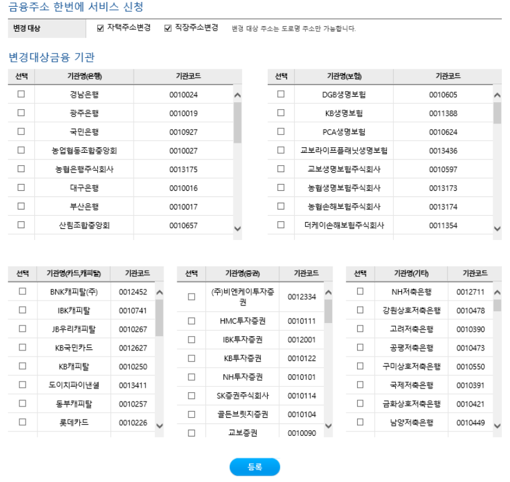Tick the 구미상호저축은행 checkbox
This screenshot has height=482, width=510.
coord(360,366)
